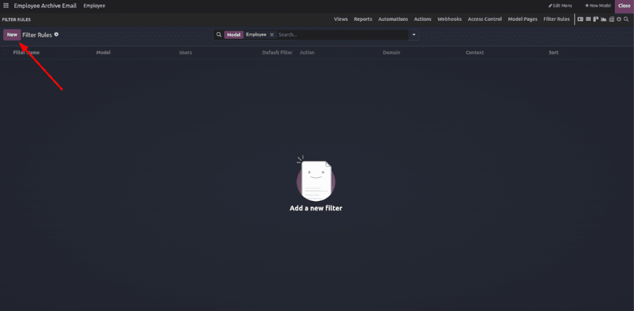Open the Model Pages menu
634x311 pixels.
click(x=522, y=19)
